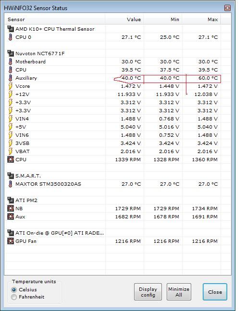Click the Min column header
Viewport: 246px width, 311px height.
click(x=163, y=19)
